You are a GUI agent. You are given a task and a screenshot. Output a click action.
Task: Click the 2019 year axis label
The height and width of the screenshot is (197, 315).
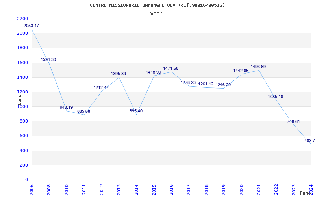[224, 190]
